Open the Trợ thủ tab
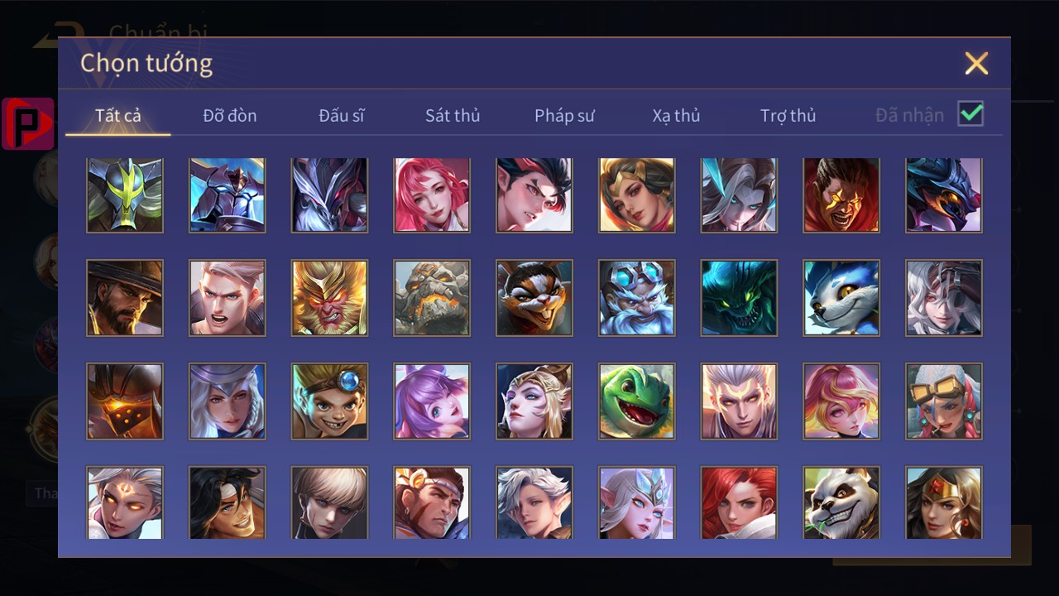Viewport: 1059px width, 596px height. [x=788, y=115]
